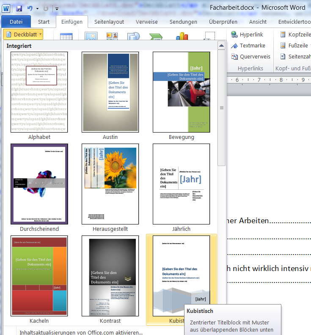
Task: Click the horizontal ruler at mark 7
Action: 259,80
